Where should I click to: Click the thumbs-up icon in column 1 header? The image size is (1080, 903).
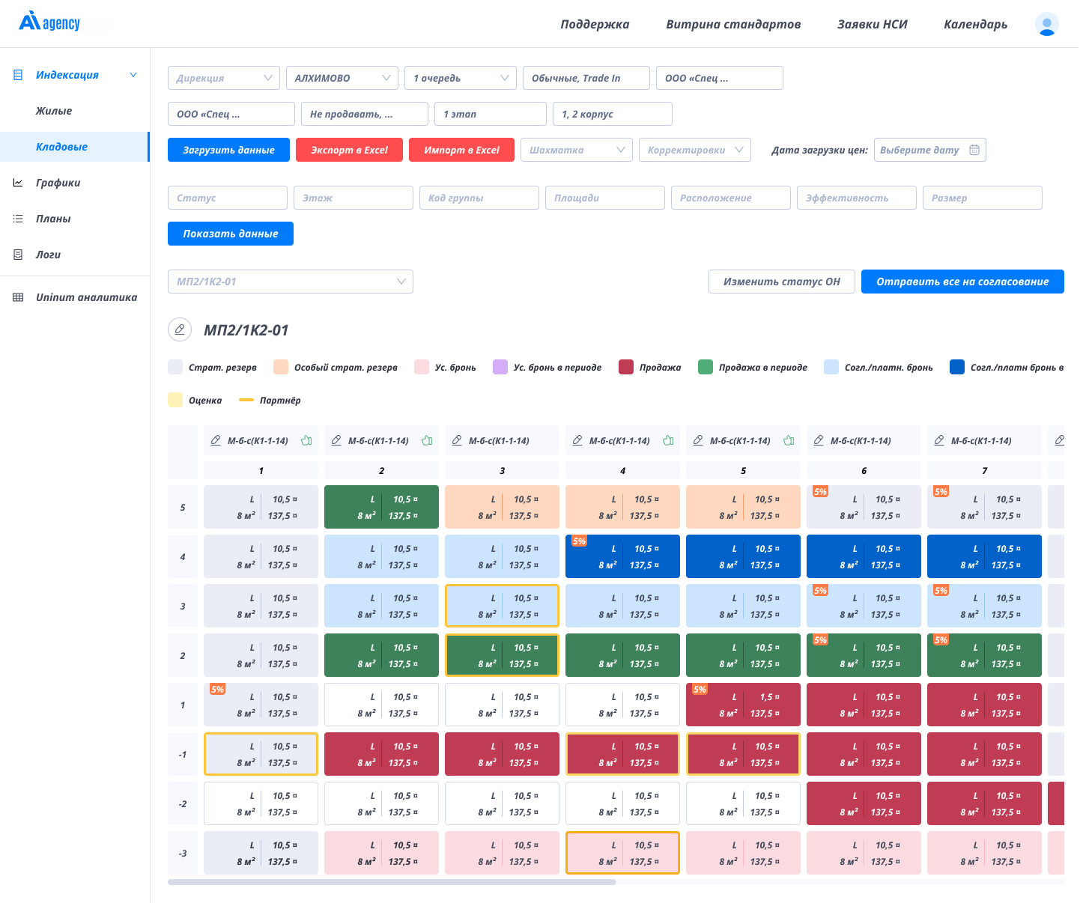pyautogui.click(x=306, y=441)
